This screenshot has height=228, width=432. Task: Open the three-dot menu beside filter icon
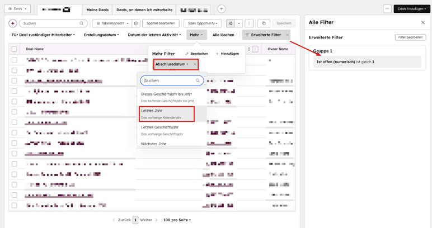pos(249,23)
